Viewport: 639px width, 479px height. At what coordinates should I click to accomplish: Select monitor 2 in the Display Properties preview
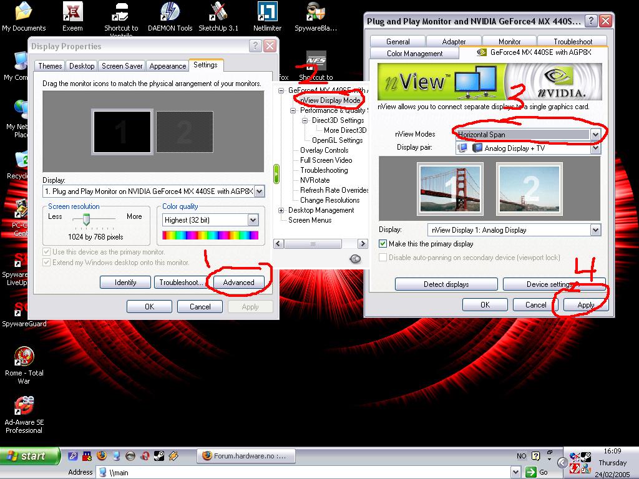pos(185,132)
